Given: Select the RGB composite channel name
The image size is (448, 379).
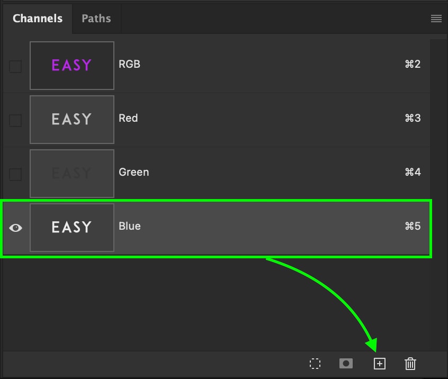Looking at the screenshot, I should [x=130, y=65].
